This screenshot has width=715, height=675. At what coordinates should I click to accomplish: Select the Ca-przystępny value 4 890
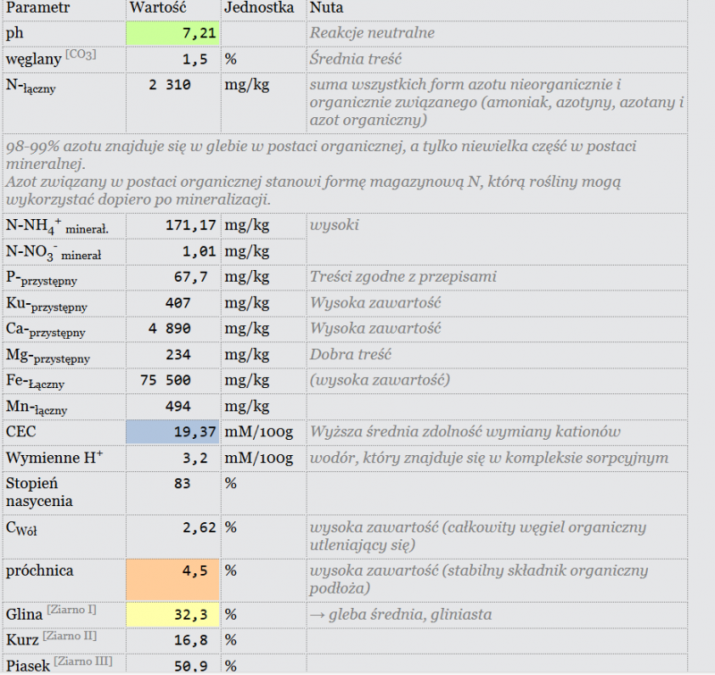[x=170, y=328]
